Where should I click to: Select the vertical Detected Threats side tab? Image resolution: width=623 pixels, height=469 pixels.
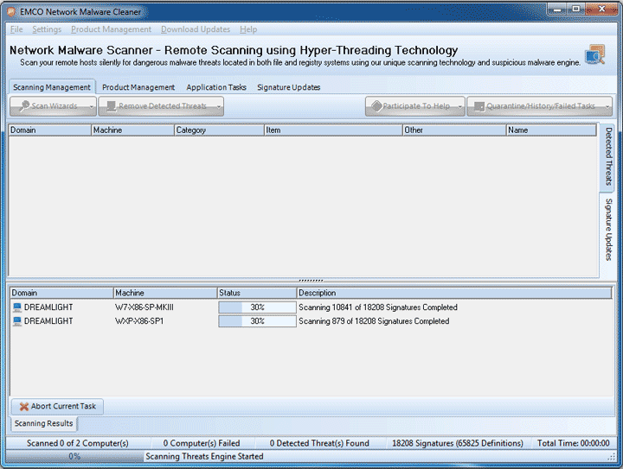608,156
